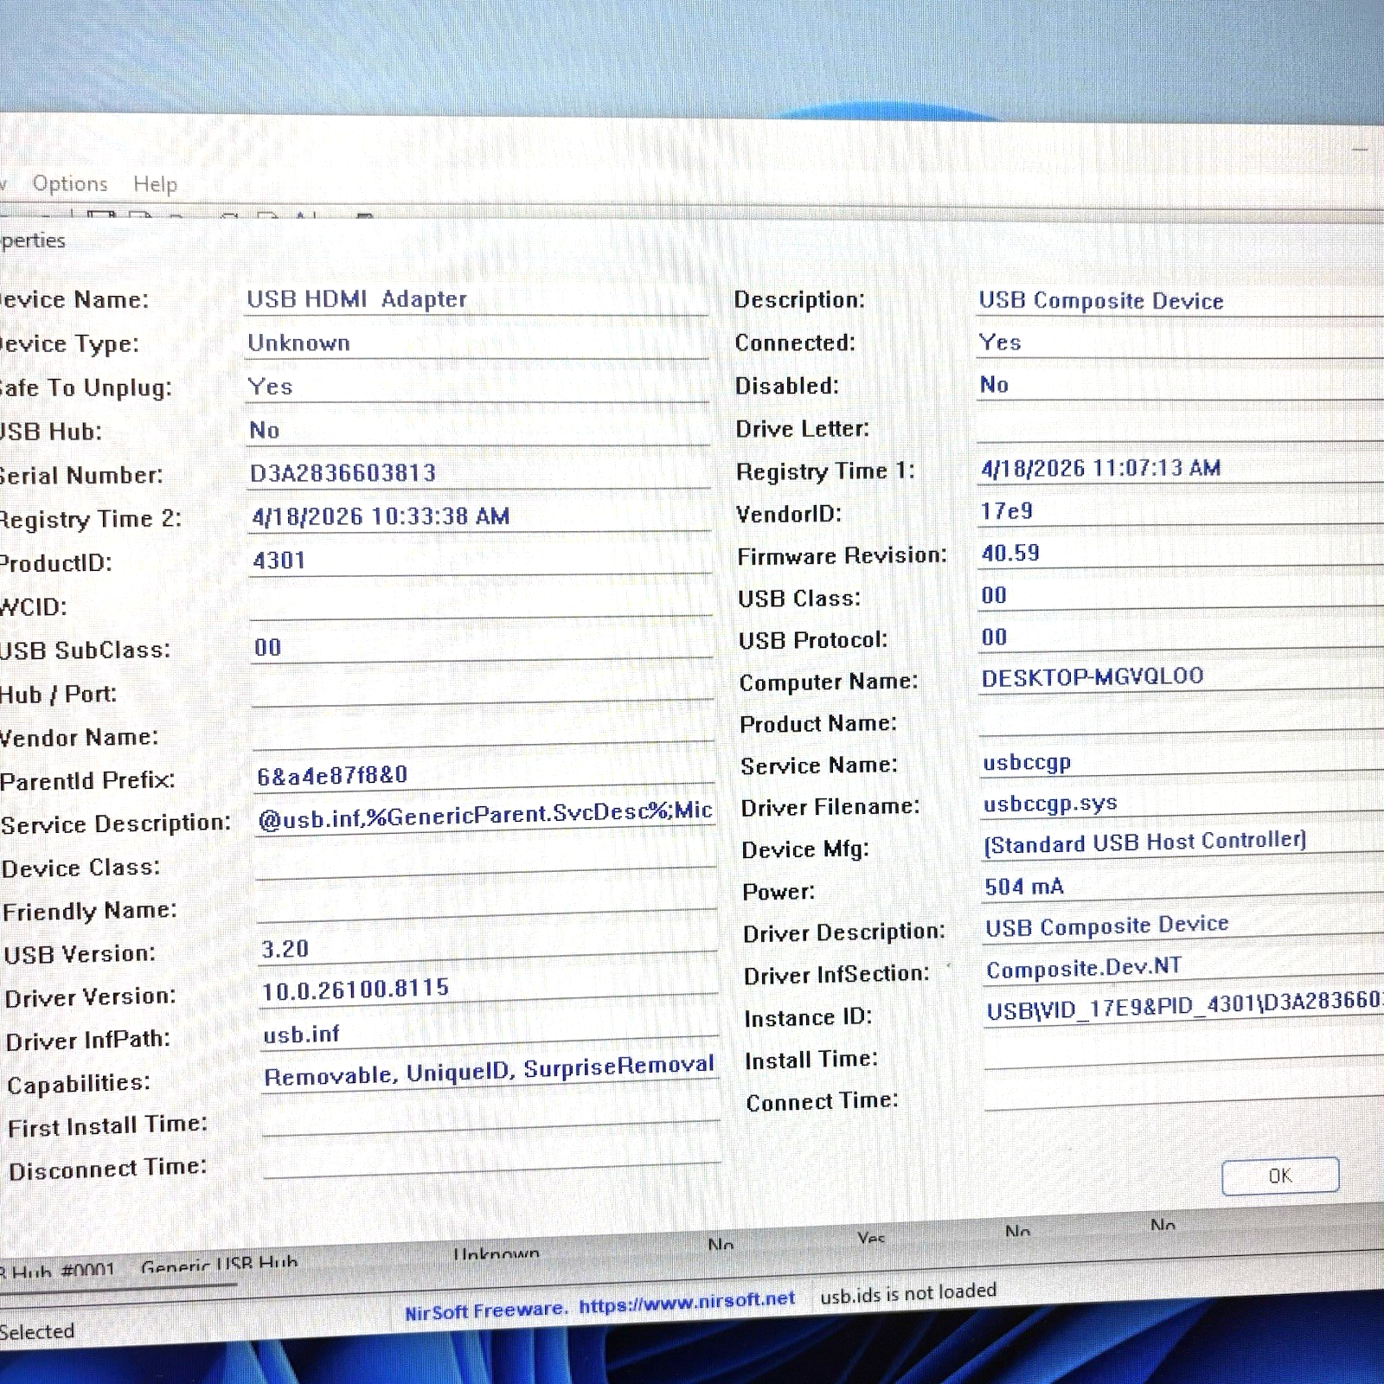Click the empty Drive Letter field

tap(1181, 427)
